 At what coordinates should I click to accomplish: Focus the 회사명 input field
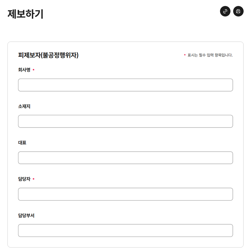point(126,85)
